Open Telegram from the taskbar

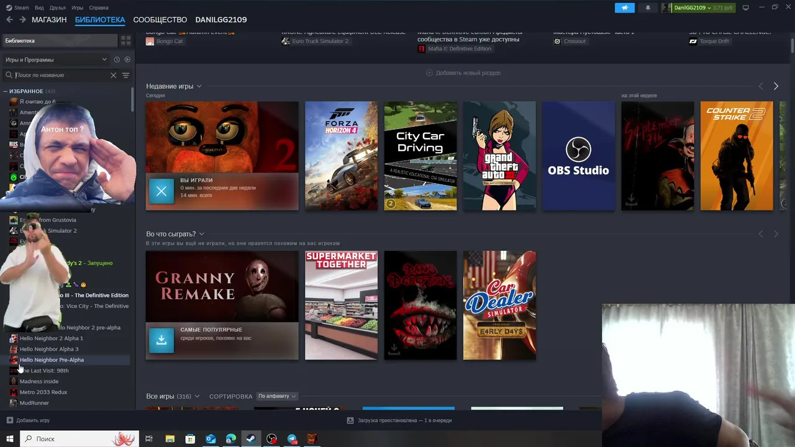tap(292, 439)
